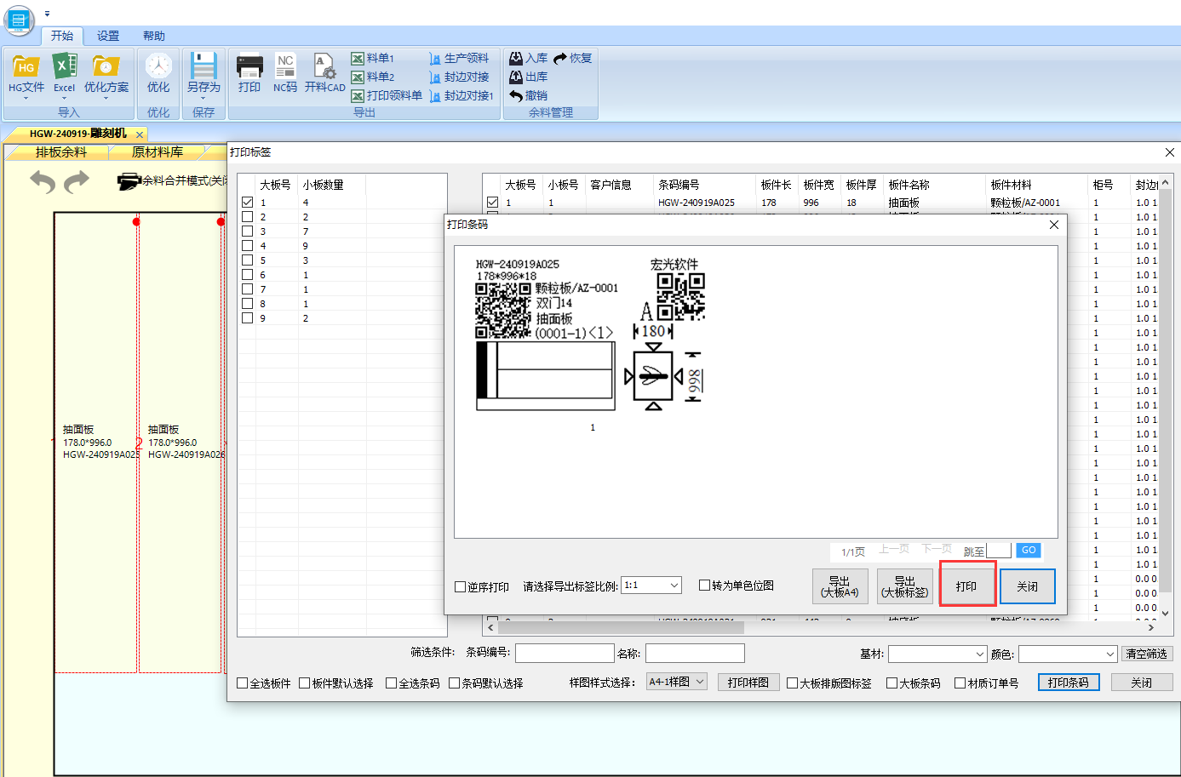Open the 优化方案 folder icon
The width and height of the screenshot is (1181, 777).
coord(106,67)
